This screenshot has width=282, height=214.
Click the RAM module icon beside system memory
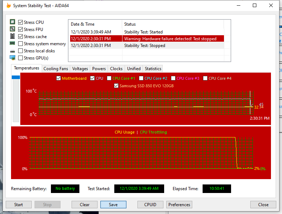pyautogui.click(x=12, y=43)
